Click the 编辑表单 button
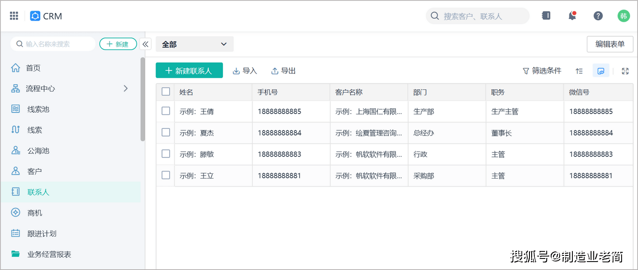The image size is (638, 270). pyautogui.click(x=610, y=44)
